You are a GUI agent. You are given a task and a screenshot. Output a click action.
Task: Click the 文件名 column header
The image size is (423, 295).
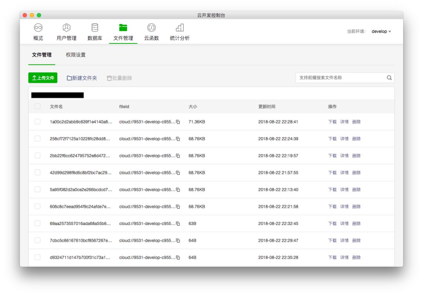pos(56,107)
